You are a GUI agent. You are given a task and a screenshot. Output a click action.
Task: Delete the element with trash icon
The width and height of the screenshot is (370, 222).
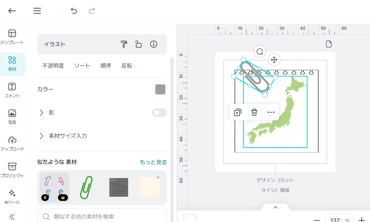254,112
